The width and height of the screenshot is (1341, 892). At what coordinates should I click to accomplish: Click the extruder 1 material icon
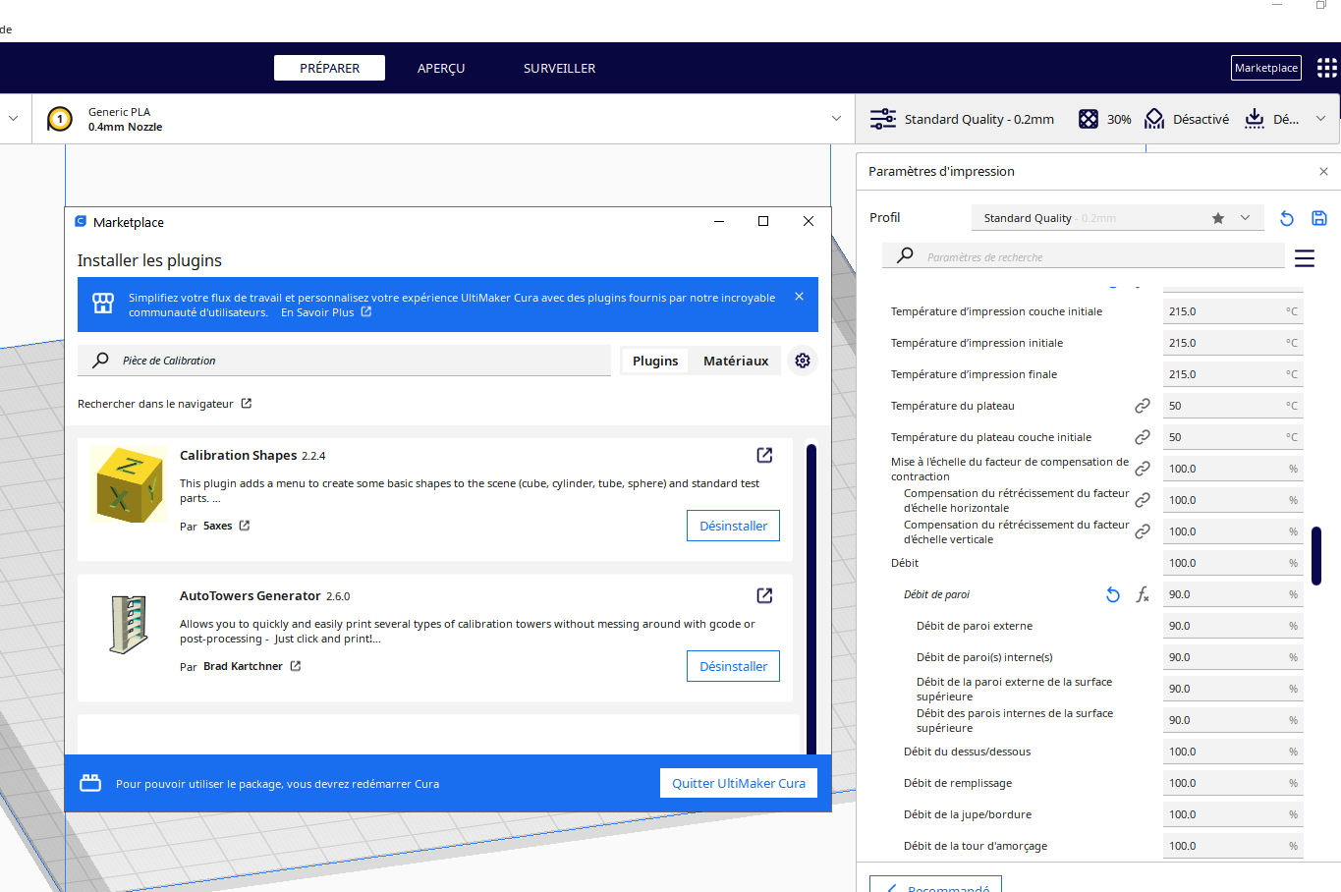(x=60, y=119)
